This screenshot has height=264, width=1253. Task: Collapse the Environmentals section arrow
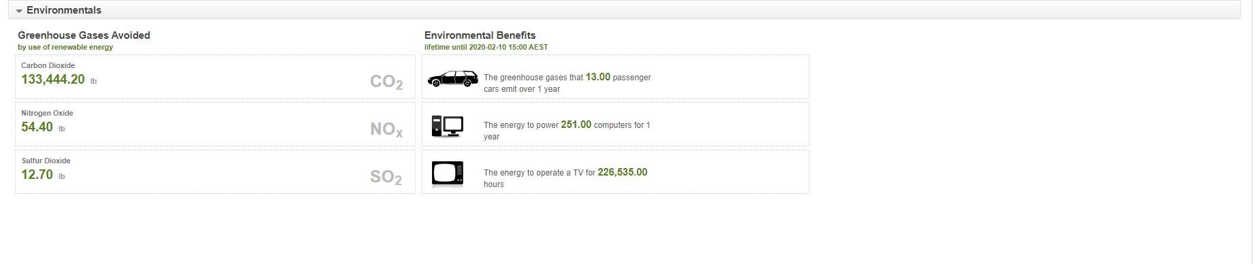(19, 11)
